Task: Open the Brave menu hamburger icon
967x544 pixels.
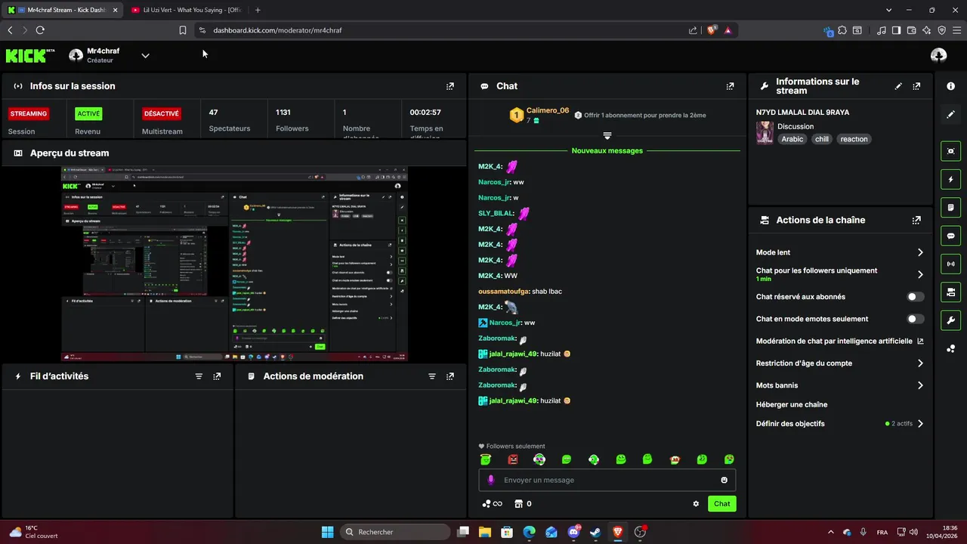Action: point(956,30)
